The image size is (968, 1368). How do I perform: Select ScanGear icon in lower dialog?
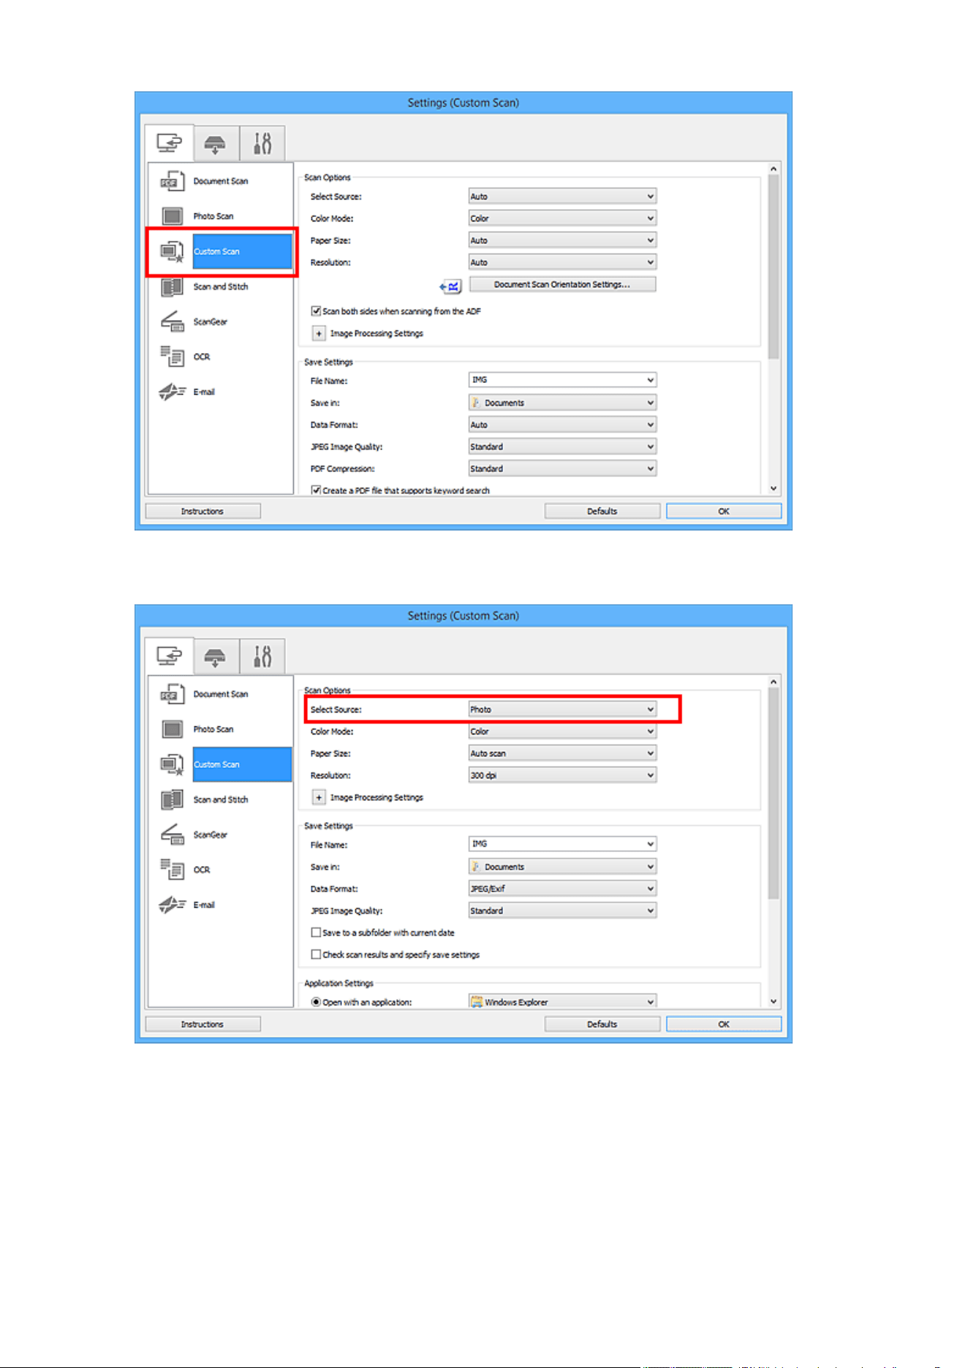172,834
